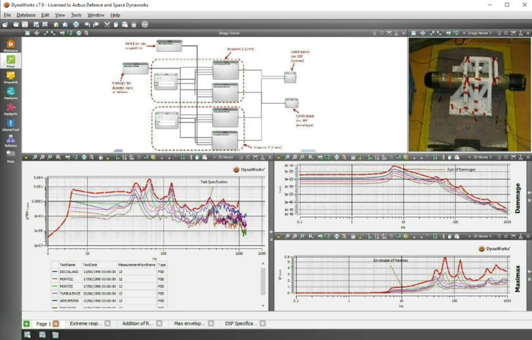Click the DECOLLAGE blue color swatch in legend

coord(55,270)
